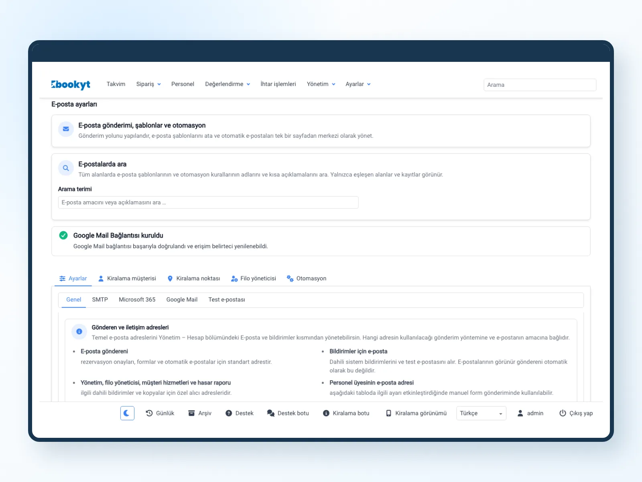The width and height of the screenshot is (642, 482).
Task: Open İhtar işlemleri menu item
Action: 278,84
